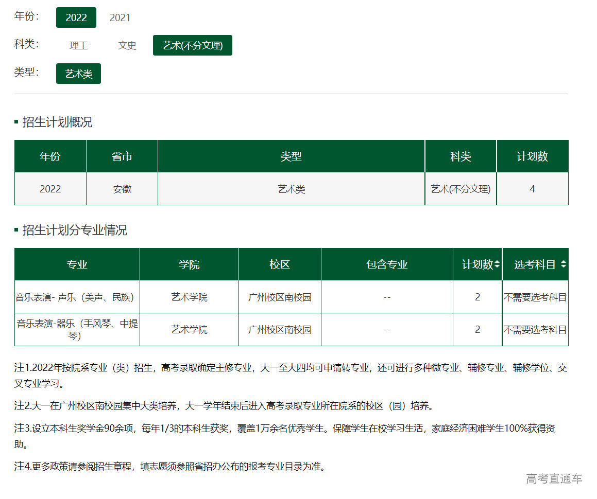Viewport: 597px width, 499px height.
Task: Click the 艺术类 type button
Action: (x=78, y=74)
